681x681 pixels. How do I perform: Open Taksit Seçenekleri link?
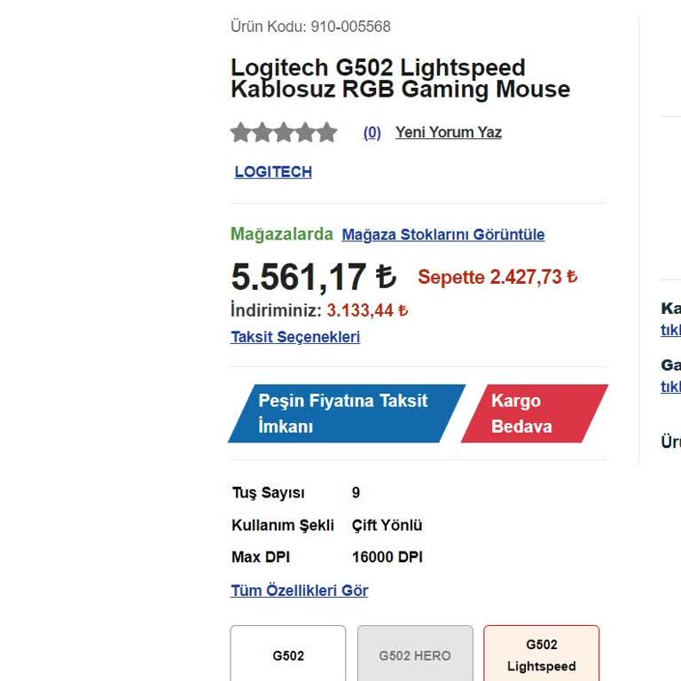coord(295,337)
